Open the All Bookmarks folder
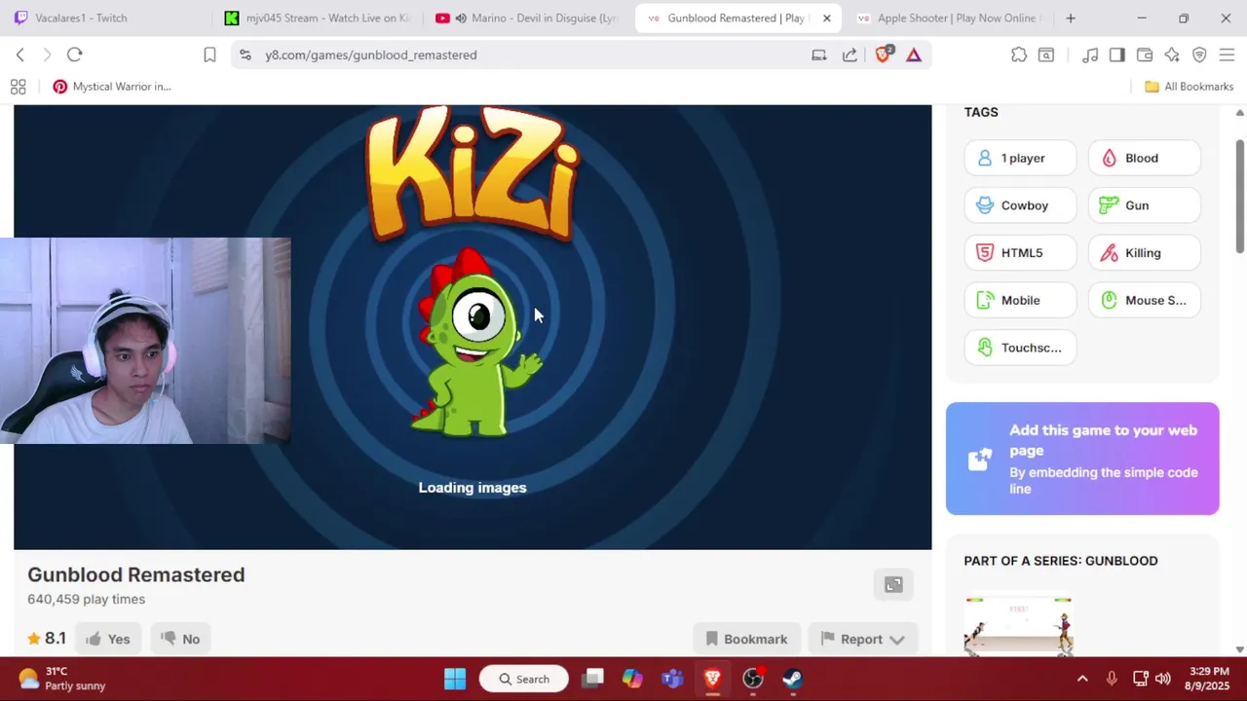The image size is (1247, 701). click(1189, 87)
